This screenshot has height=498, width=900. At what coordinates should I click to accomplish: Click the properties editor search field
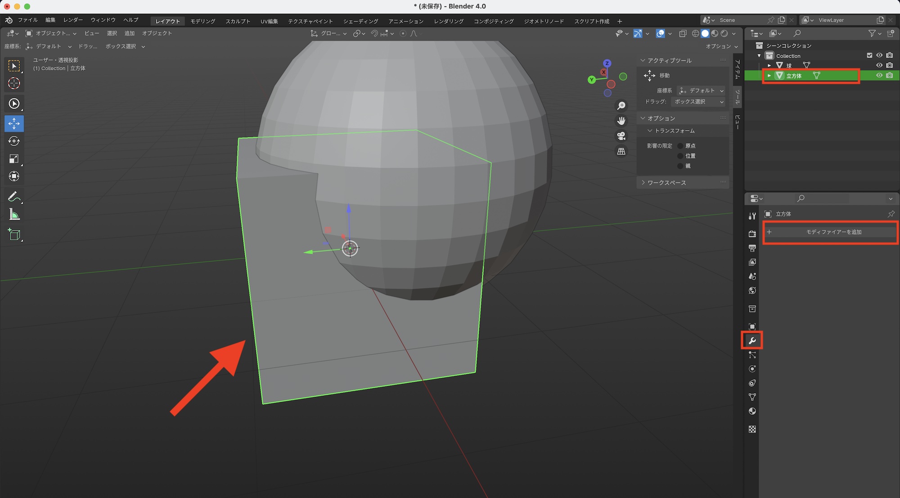(x=822, y=199)
